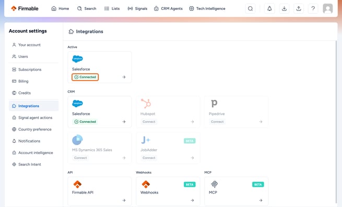Viewport: 342px width, 207px height.
Task: Click Connected badge on CRM Salesforce card
Action: (85, 122)
